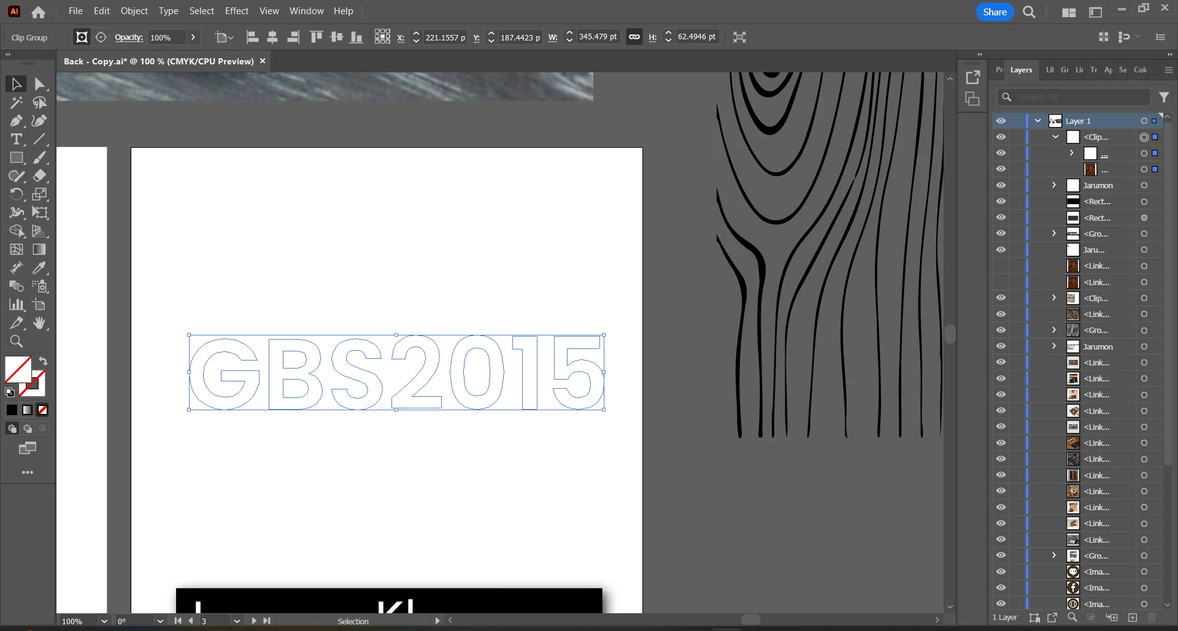1178x631 pixels.
Task: Go to first artboard
Action: (178, 621)
